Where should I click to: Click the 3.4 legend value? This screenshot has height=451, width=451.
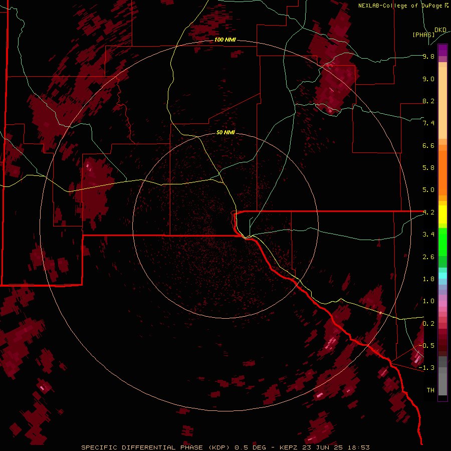point(428,235)
